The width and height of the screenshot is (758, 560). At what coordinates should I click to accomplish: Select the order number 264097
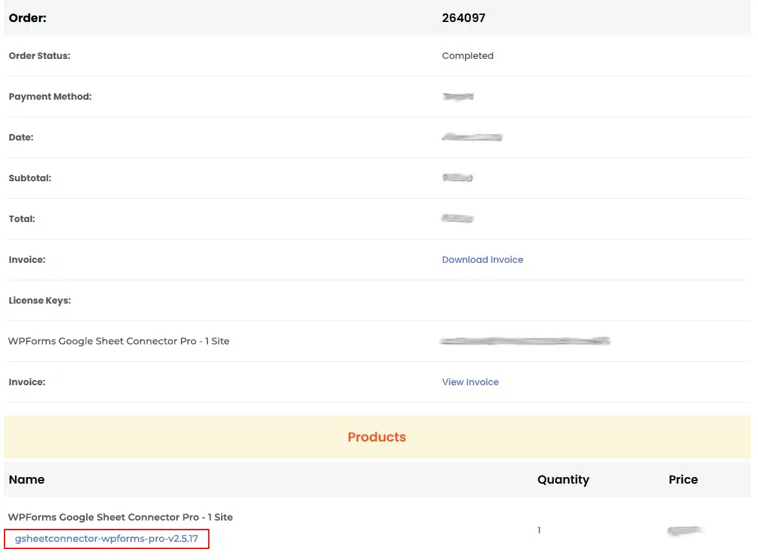pos(463,17)
